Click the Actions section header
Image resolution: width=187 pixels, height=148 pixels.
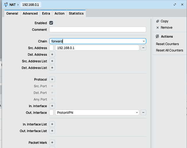pyautogui.click(x=164, y=36)
